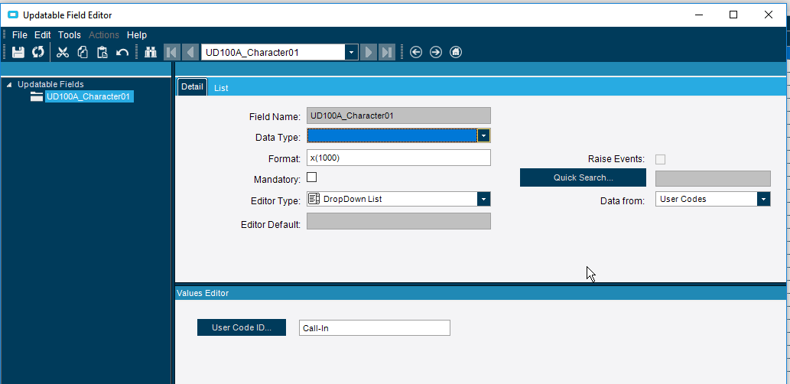The image size is (790, 384).
Task: Click the Quick Search button
Action: pos(583,177)
